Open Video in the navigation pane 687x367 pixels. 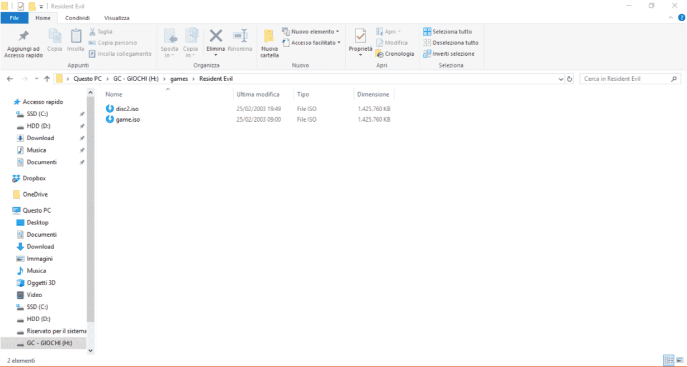34,295
